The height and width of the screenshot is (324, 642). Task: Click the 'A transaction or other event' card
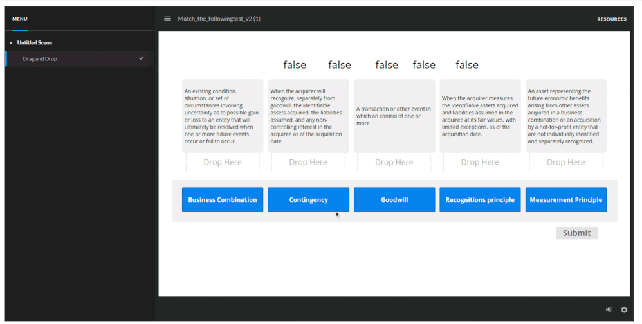tap(394, 116)
